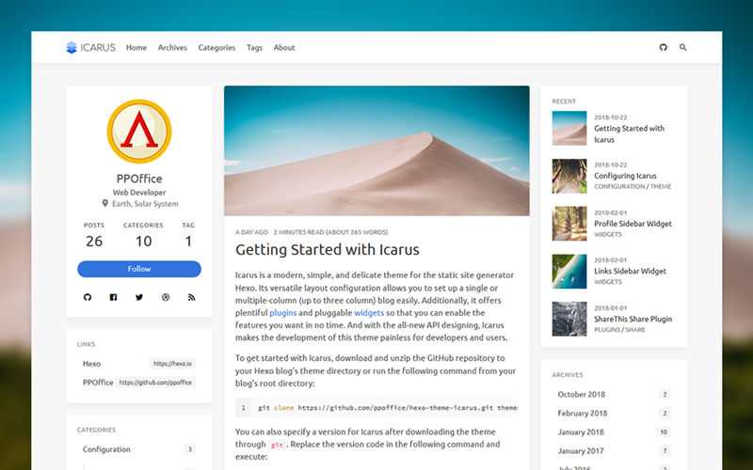Click the Configuring Icarus recent post thumbnail
Viewport: 753px width, 470px height.
tap(569, 176)
